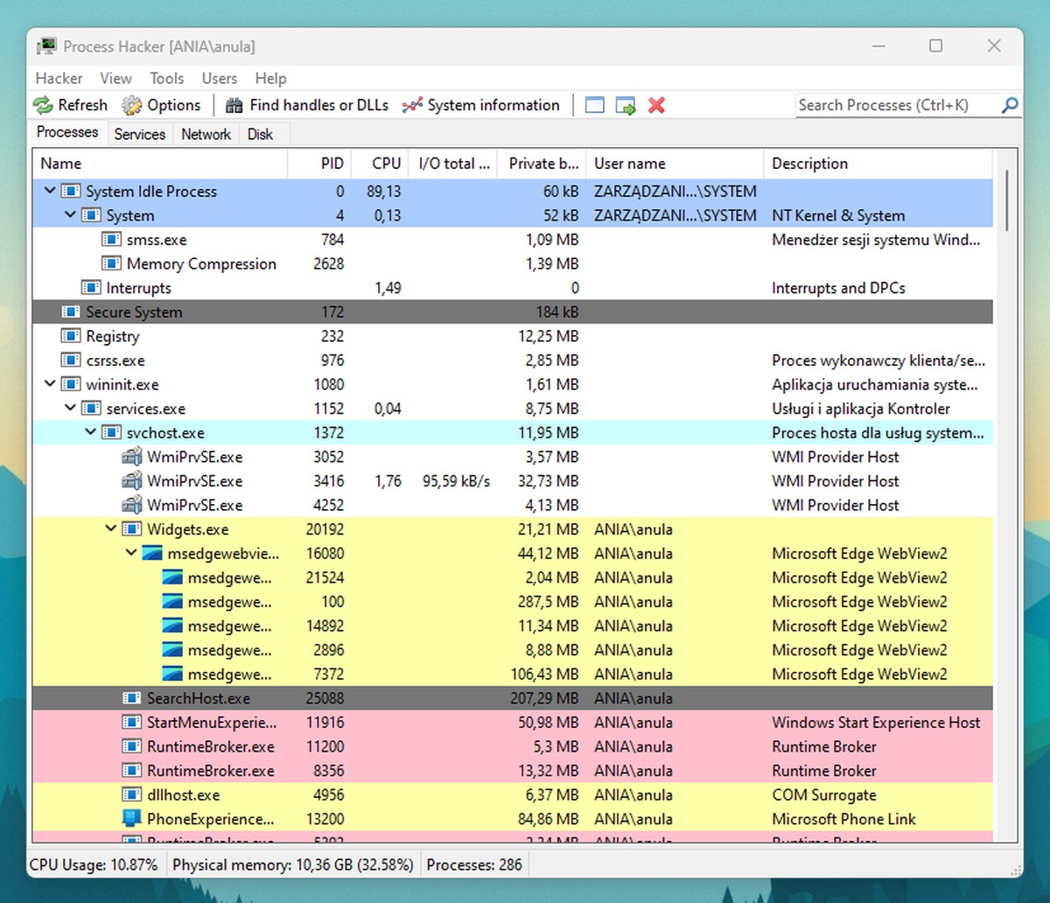Click the find window toolbar icon
This screenshot has width=1050, height=903.
click(595, 106)
